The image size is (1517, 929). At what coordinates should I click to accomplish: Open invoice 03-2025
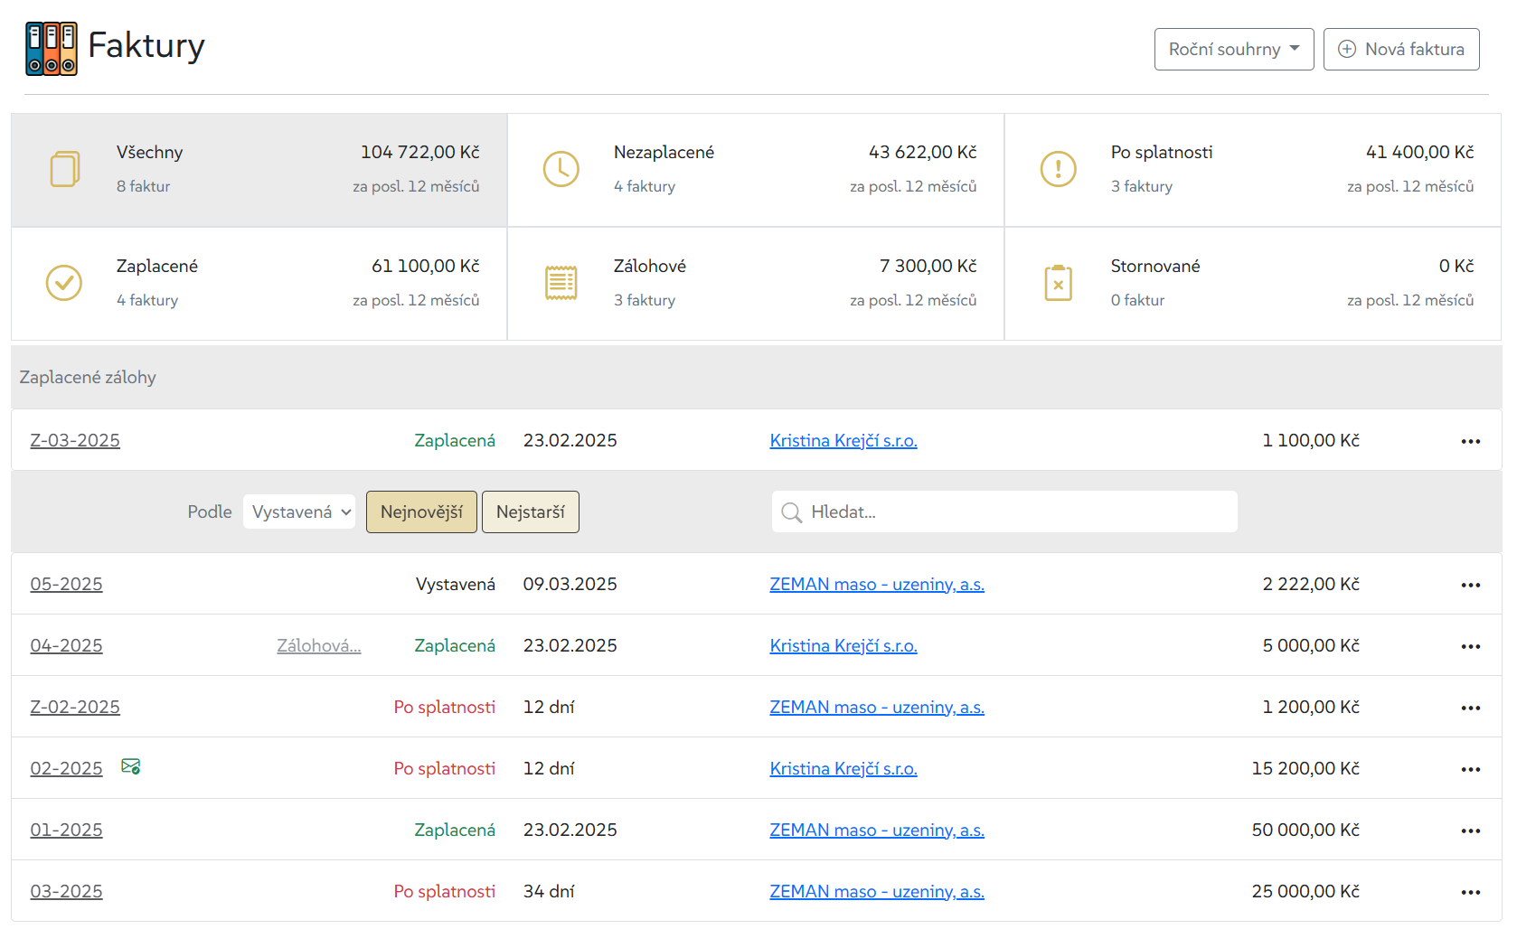(66, 891)
